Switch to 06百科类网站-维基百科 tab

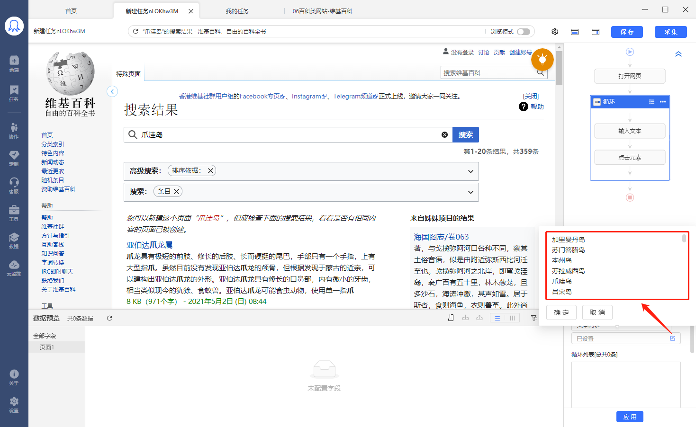[323, 11]
